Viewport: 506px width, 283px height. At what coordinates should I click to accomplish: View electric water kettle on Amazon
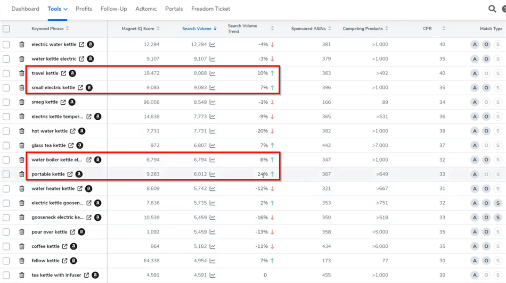tap(91, 45)
